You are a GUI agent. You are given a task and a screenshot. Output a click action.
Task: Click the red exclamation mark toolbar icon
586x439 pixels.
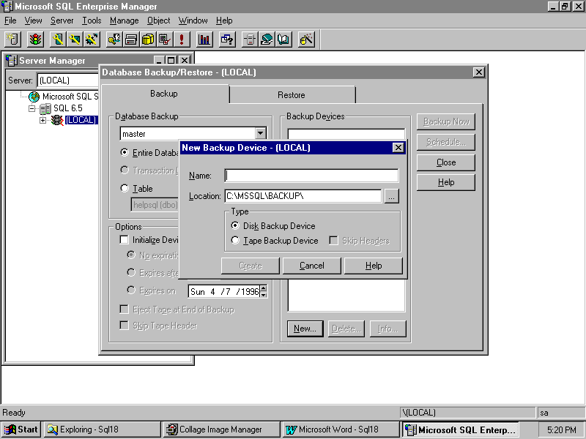[x=181, y=40]
